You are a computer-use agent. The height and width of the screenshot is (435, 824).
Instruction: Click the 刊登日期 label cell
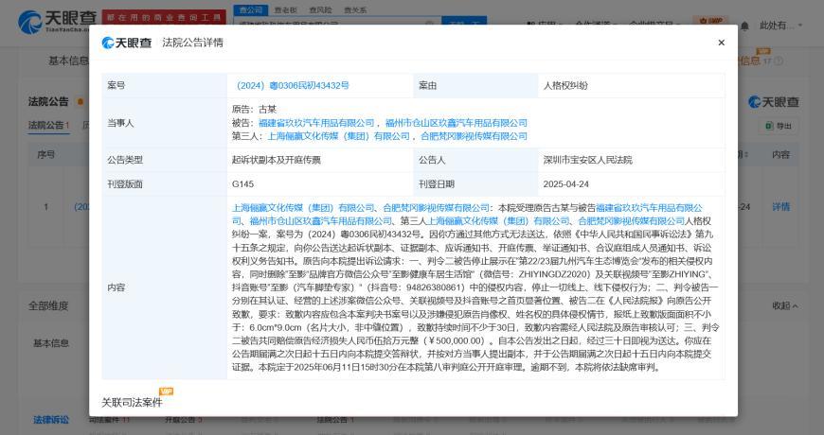(x=475, y=184)
